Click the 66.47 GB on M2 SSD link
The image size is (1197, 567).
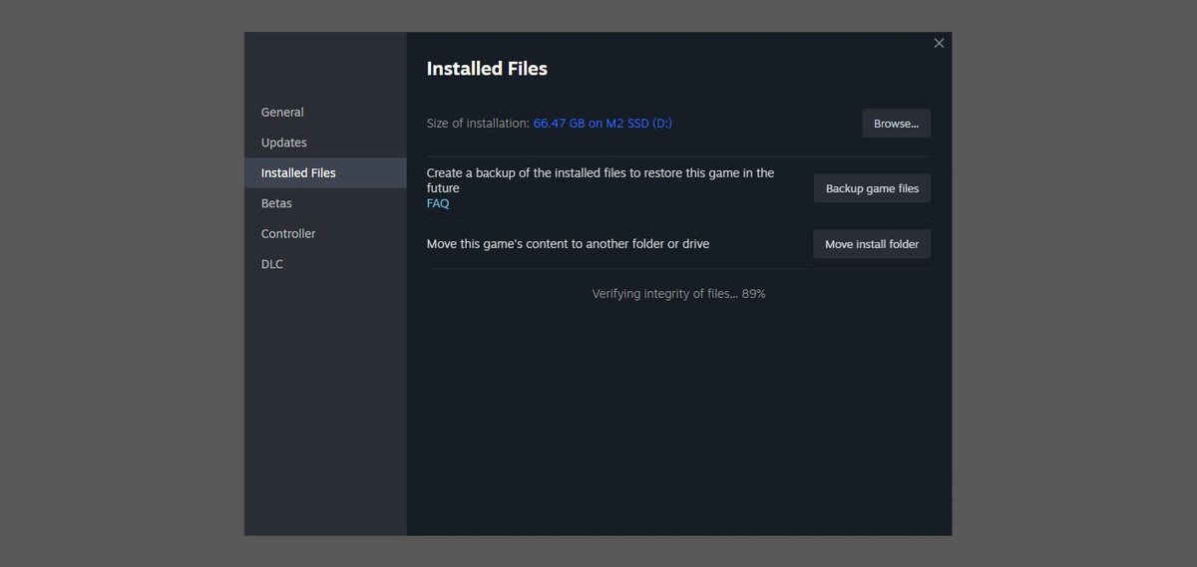pyautogui.click(x=602, y=124)
